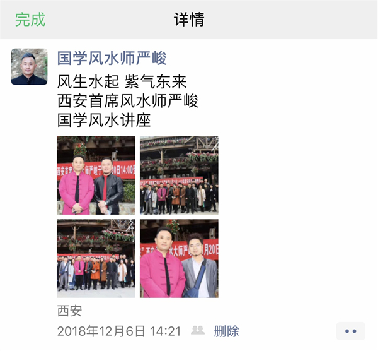
Task: Open photo with man in grey blazer
Action: point(179,258)
